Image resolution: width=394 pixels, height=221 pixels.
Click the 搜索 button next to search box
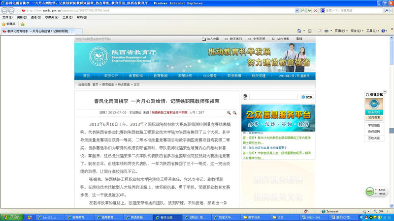[x=307, y=97]
